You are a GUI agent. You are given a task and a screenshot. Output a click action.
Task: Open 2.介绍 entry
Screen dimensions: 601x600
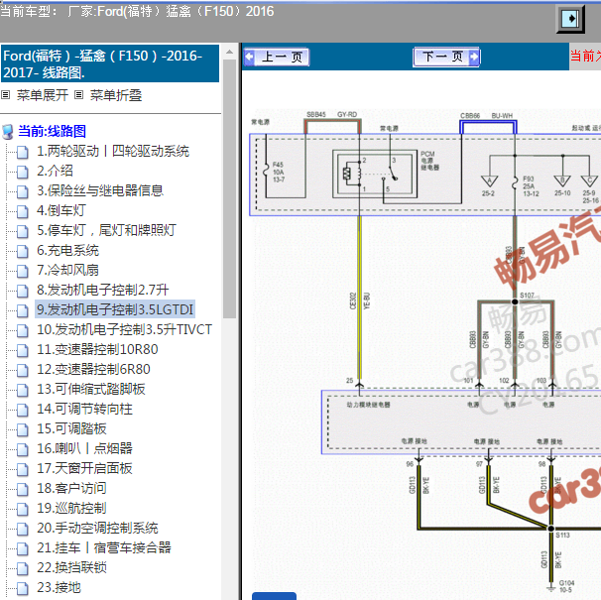[x=55, y=171]
